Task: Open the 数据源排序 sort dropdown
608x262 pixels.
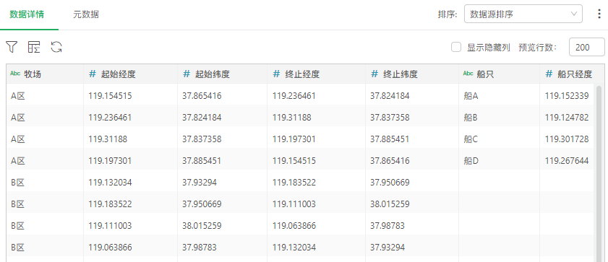Action: 523,14
